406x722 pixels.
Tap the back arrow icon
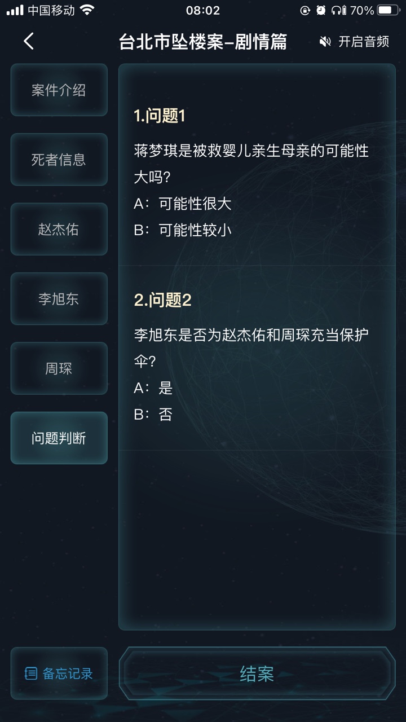[29, 41]
